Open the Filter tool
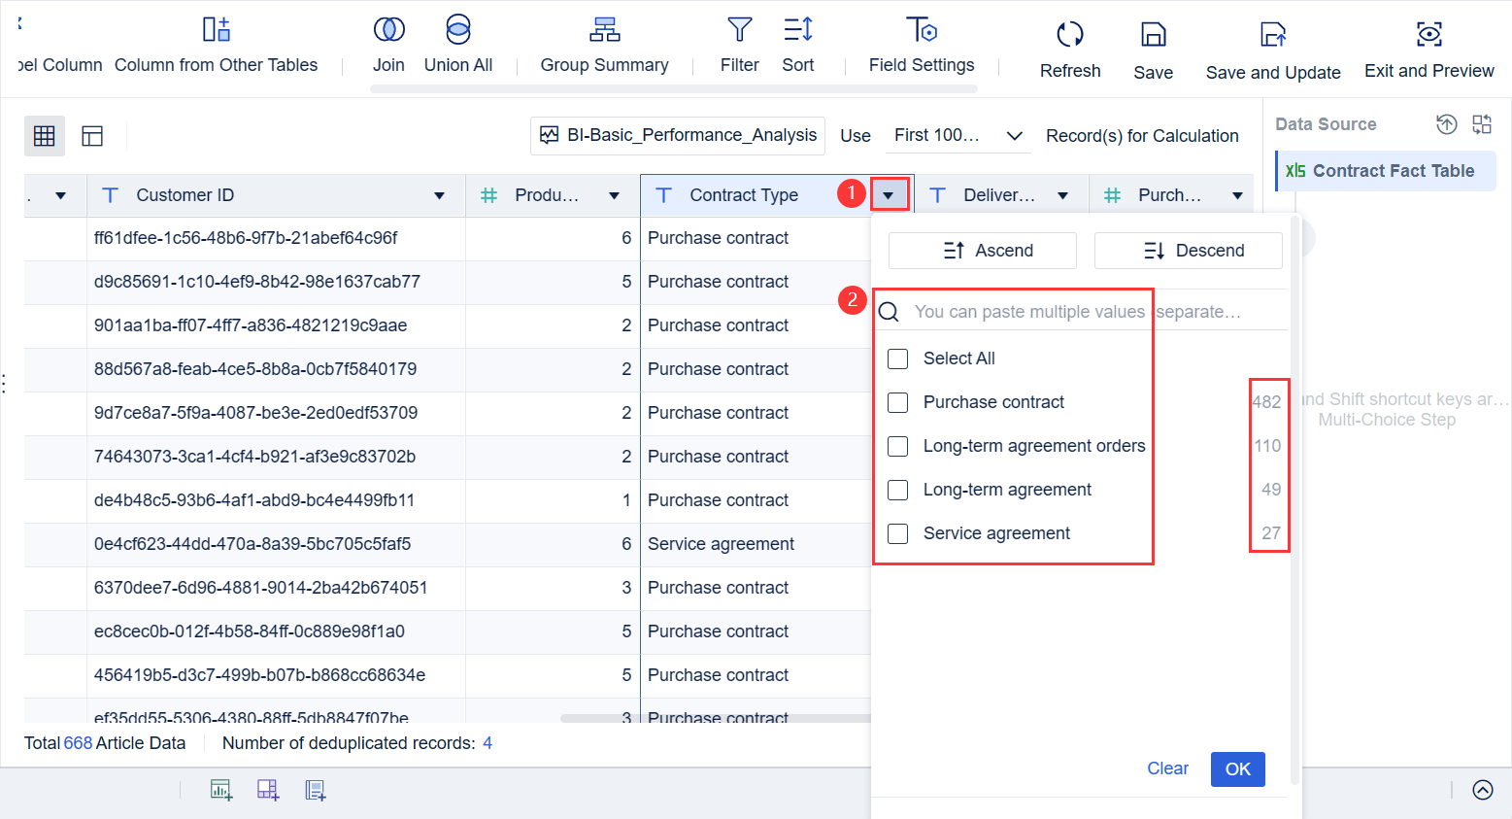Viewport: 1512px width, 819px height. point(739,31)
